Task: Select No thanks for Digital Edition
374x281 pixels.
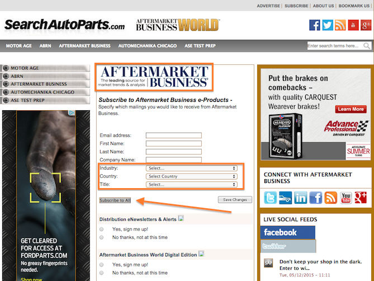Action: [102, 273]
